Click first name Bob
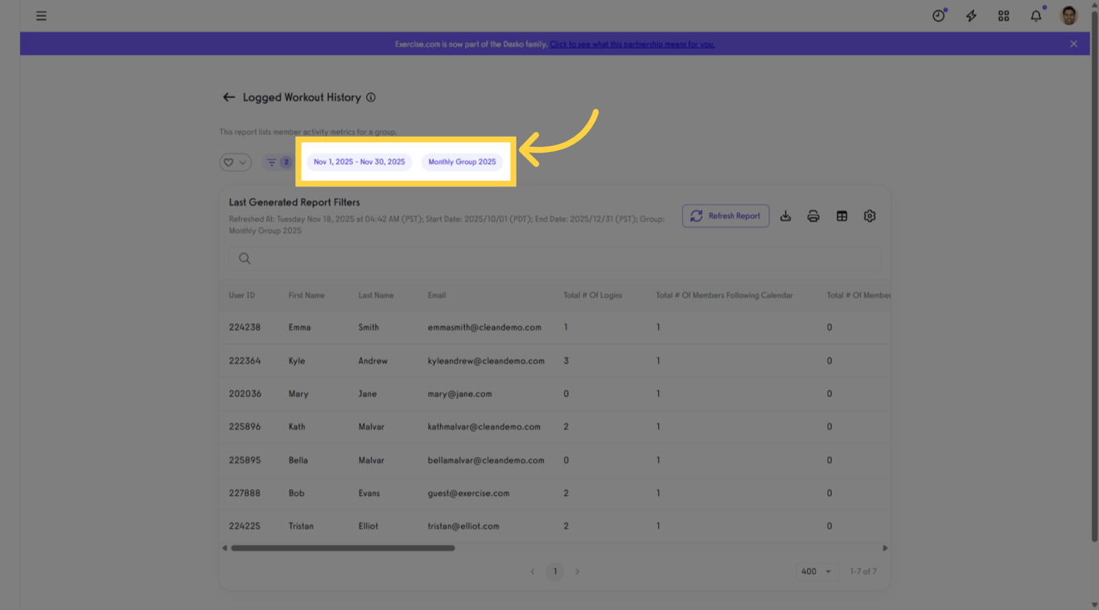 click(x=297, y=493)
